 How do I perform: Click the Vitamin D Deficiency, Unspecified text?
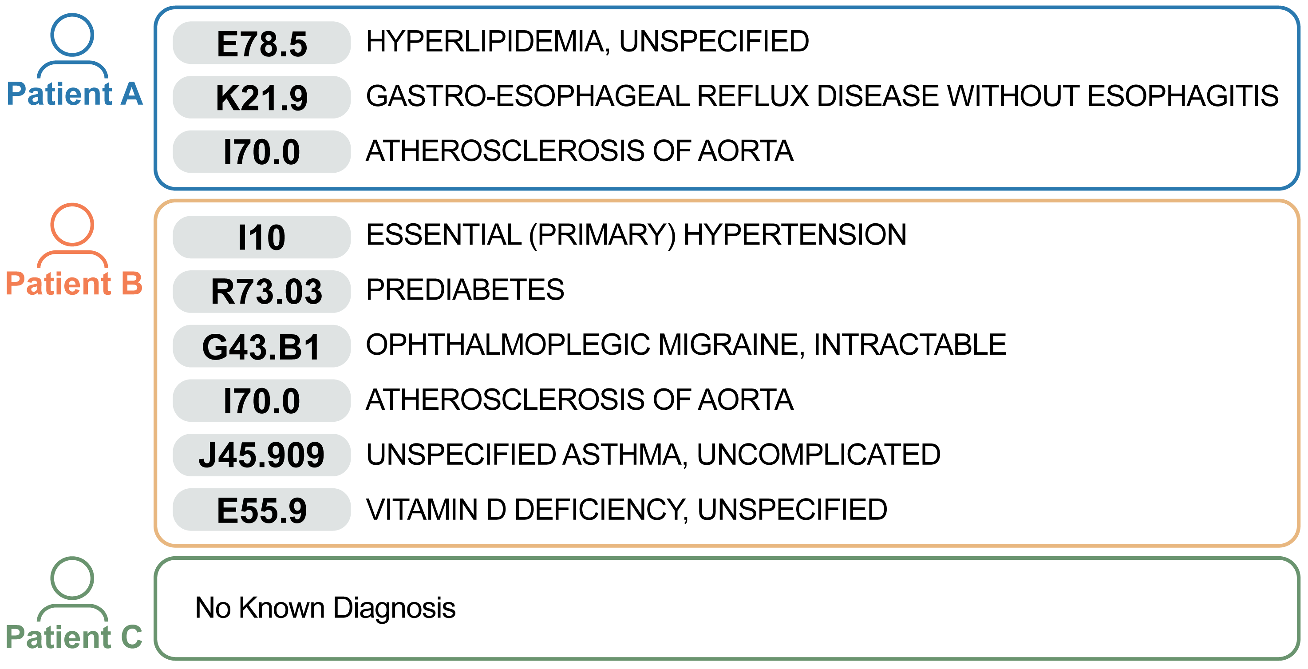tap(627, 510)
